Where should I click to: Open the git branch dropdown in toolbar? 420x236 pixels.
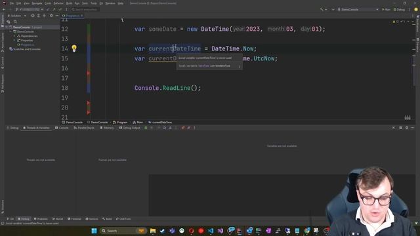tap(30, 9)
